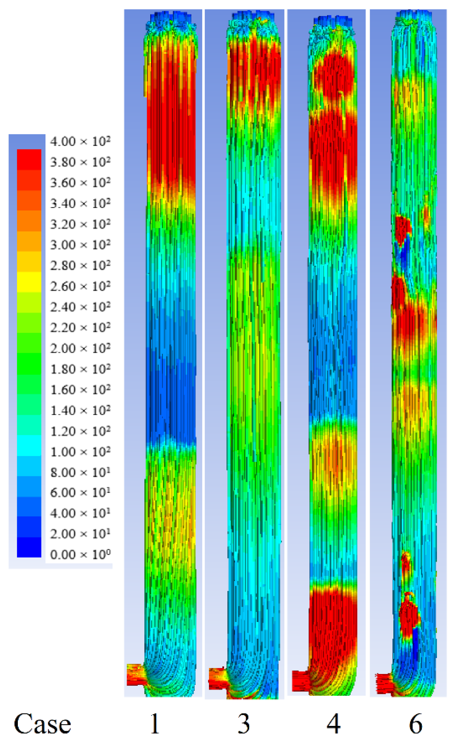This screenshot has height=744, width=456.
Task: Select the 3.00 × 10² legend value
Action: [x=80, y=245]
